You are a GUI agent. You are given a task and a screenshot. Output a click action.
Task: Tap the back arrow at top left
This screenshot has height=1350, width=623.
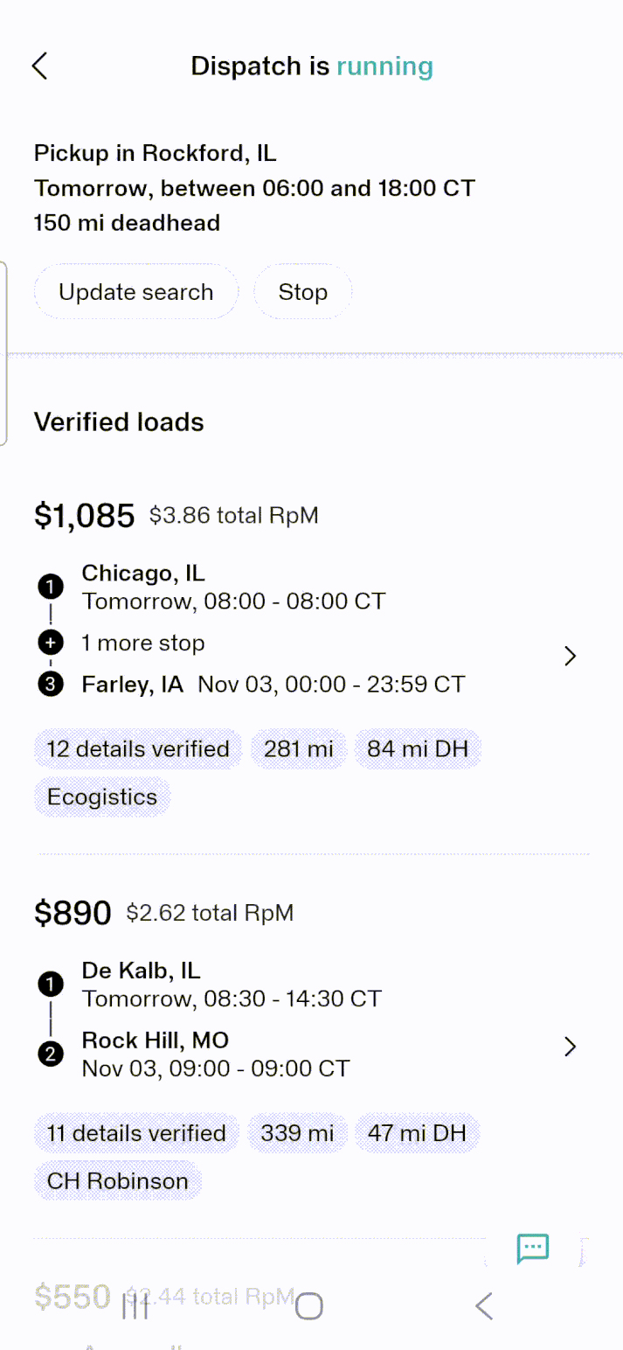pos(39,66)
